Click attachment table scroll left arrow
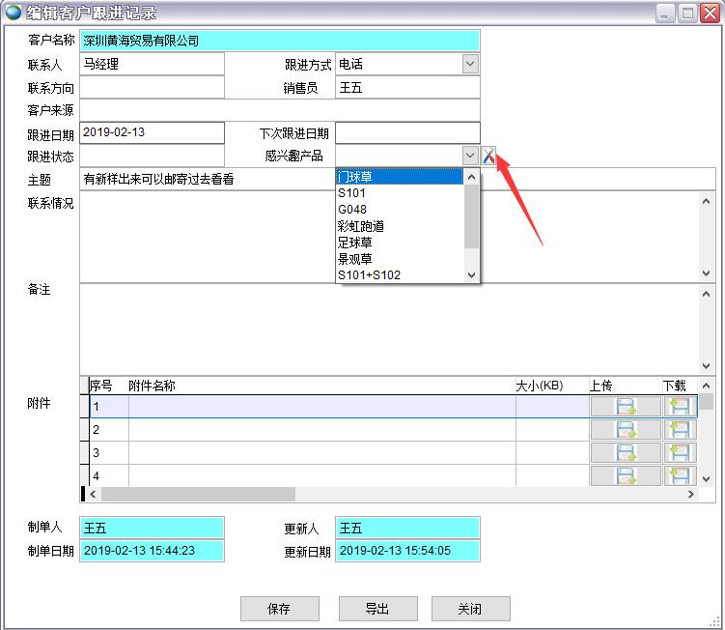This screenshot has height=630, width=725. coord(93,494)
